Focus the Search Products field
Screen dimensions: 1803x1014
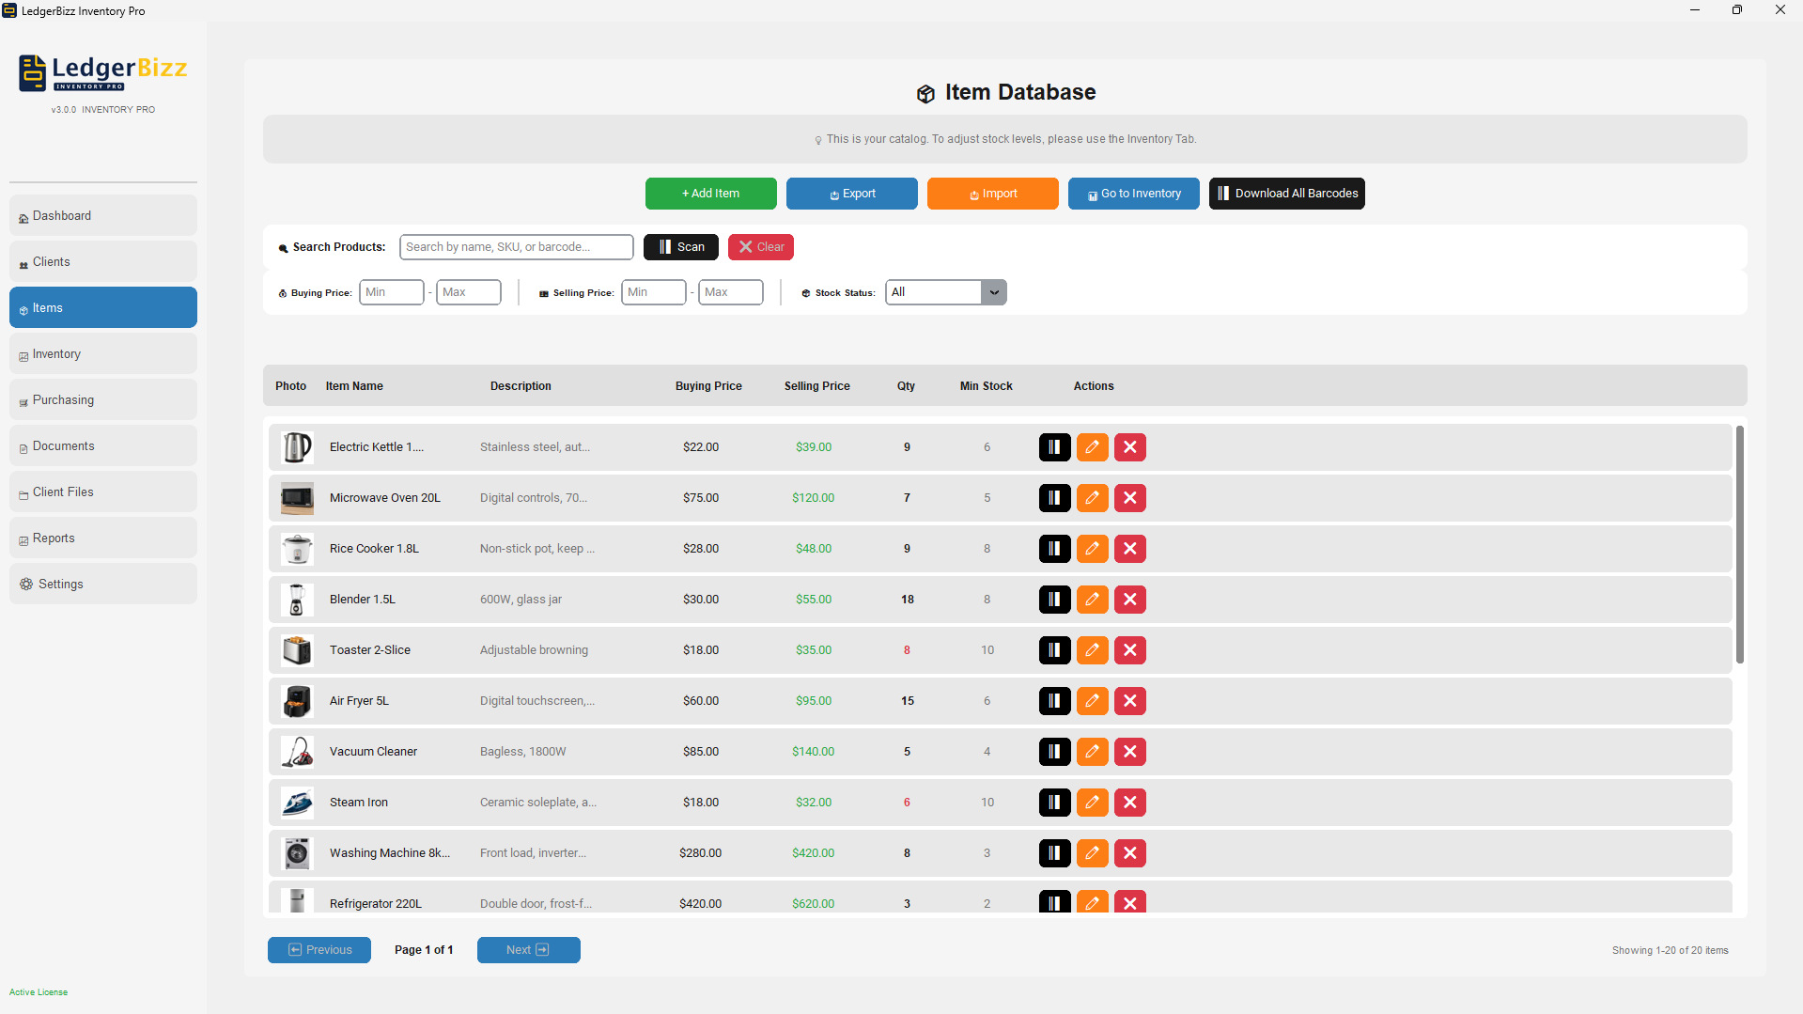pyautogui.click(x=516, y=247)
